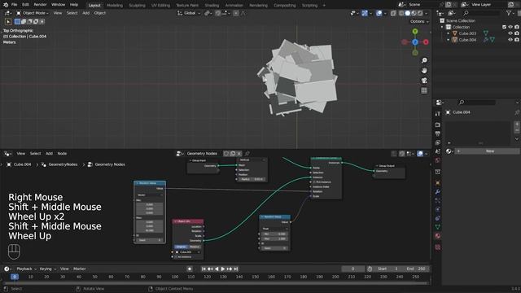This screenshot has height=293, width=521.
Task: Click the green Y axis gizmo ball
Action: coord(415,31)
